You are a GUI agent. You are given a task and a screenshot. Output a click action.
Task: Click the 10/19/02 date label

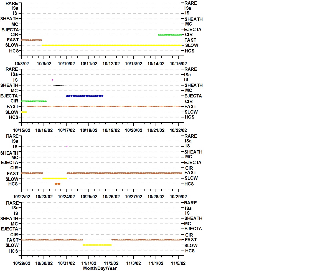coord(111,130)
